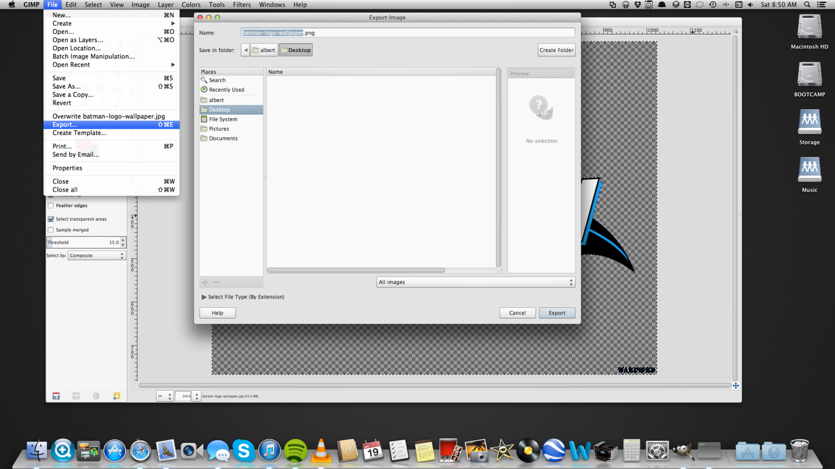Screen dimensions: 835x469
Task: Click the Print... menu item
Action: [x=112, y=146]
